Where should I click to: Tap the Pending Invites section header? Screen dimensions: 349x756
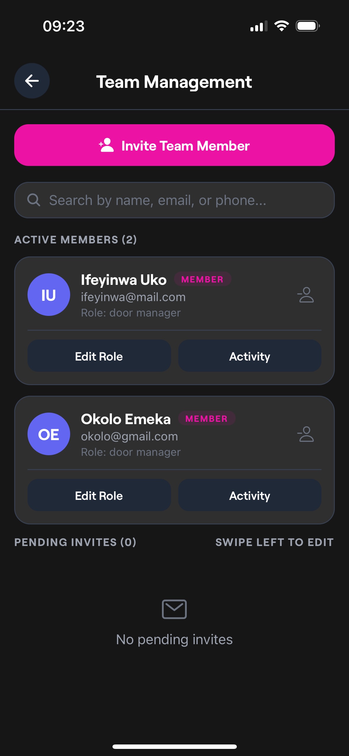click(x=75, y=542)
